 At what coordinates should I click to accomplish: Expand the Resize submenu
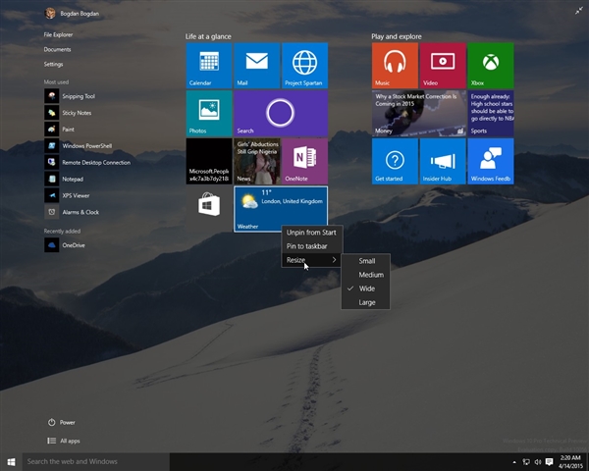[x=309, y=260]
